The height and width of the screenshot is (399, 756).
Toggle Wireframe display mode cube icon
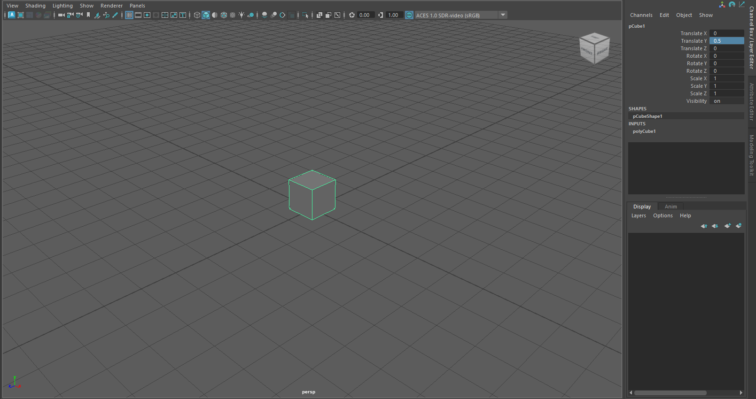tap(197, 15)
